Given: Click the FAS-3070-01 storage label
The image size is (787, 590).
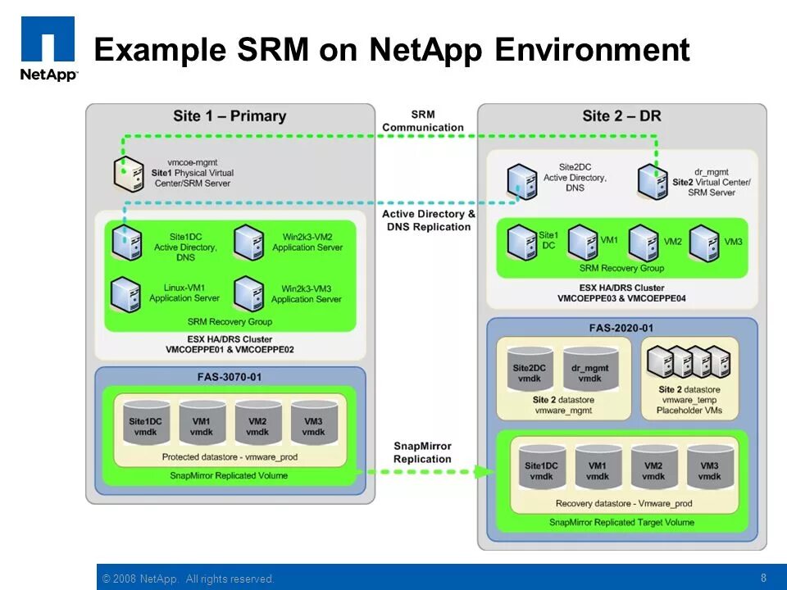Looking at the screenshot, I should pos(230,377).
